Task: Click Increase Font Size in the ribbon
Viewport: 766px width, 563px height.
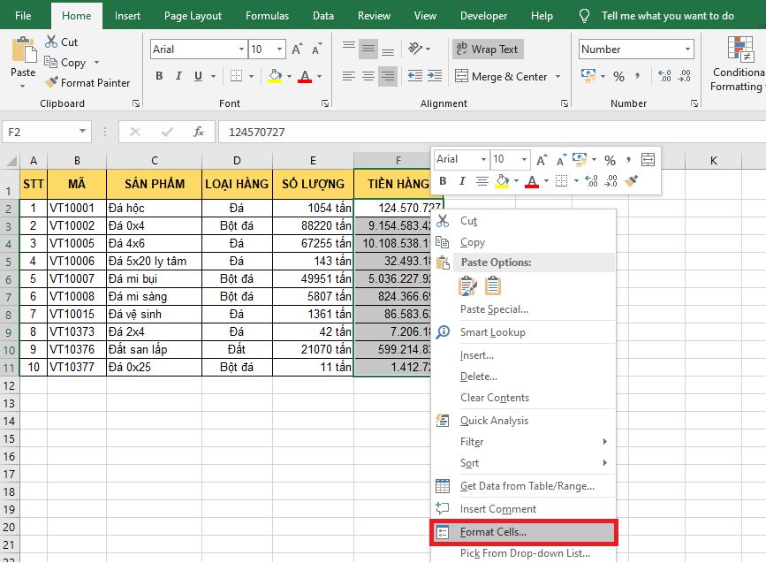Action: [x=297, y=49]
